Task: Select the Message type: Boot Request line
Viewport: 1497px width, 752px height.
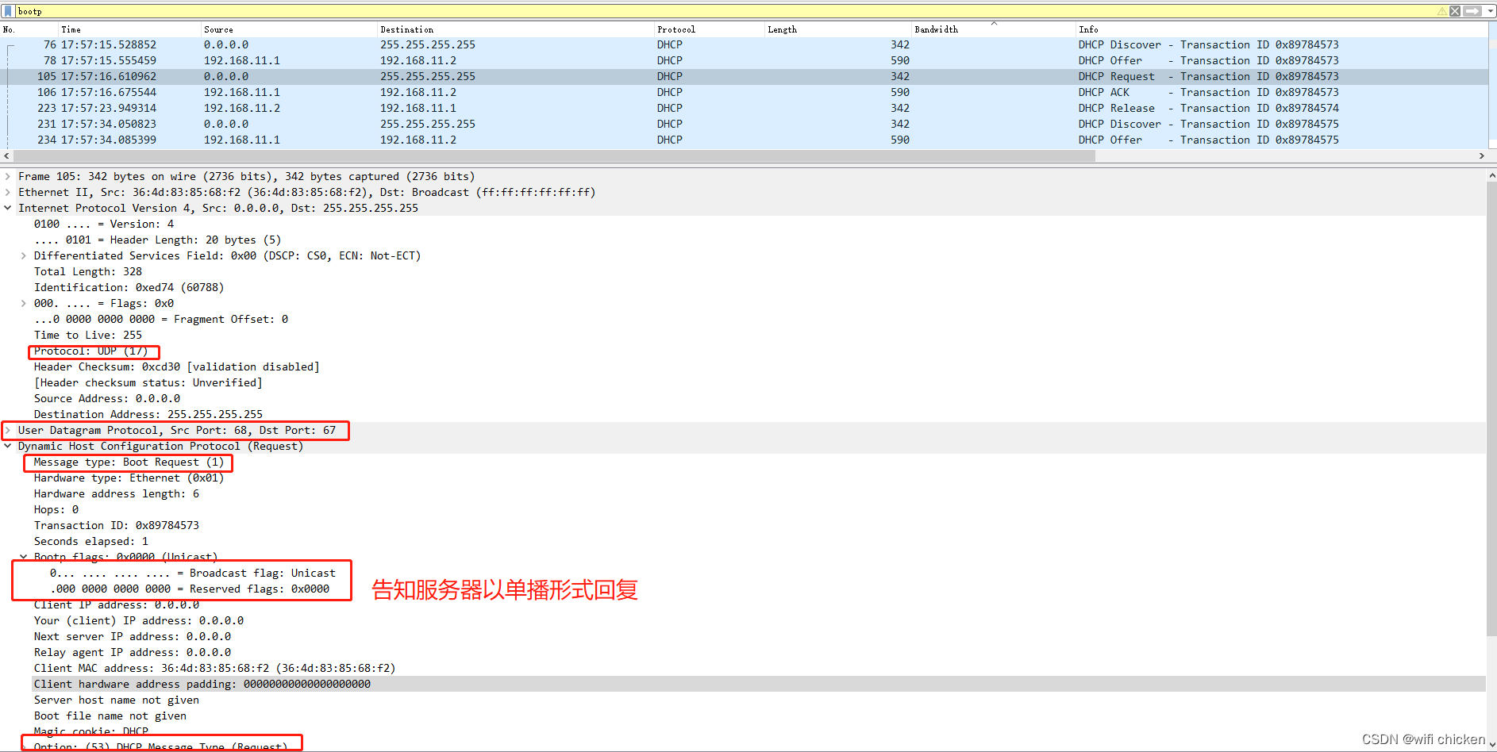Action: pyautogui.click(x=129, y=462)
